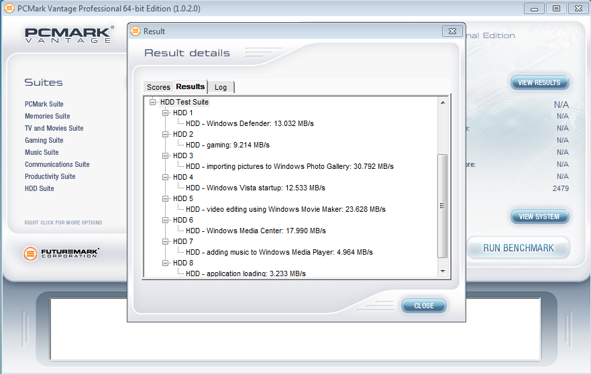Collapse the HDD 6 node
Screen dimensions: 591x374
pos(166,220)
